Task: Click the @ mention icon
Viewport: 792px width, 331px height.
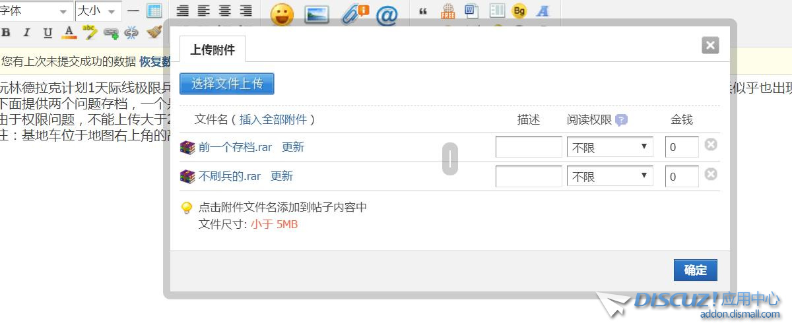Action: coord(387,15)
